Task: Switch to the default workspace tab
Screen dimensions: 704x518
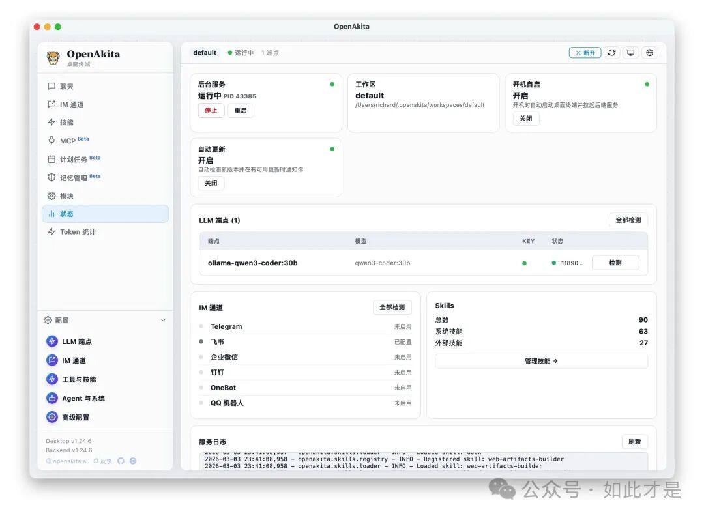Action: point(204,52)
